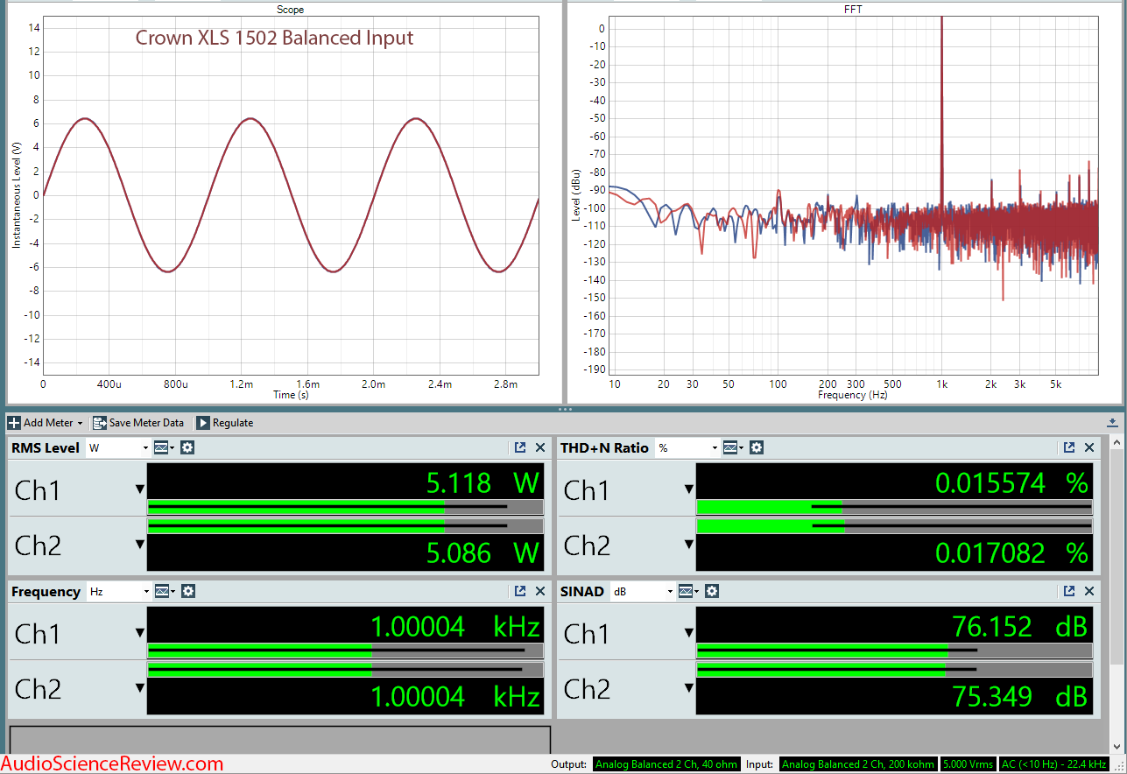Close the THD+N Ratio meter
The width and height of the screenshot is (1127, 774).
click(1089, 447)
